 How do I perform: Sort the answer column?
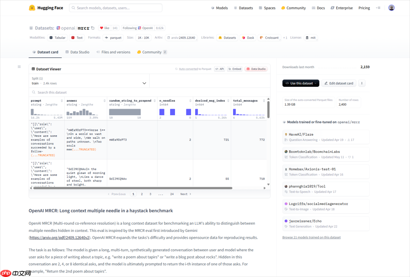click(104, 101)
